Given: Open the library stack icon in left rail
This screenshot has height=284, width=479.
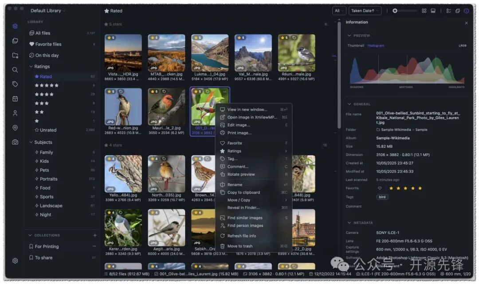Looking at the screenshot, I should pyautogui.click(x=15, y=26).
